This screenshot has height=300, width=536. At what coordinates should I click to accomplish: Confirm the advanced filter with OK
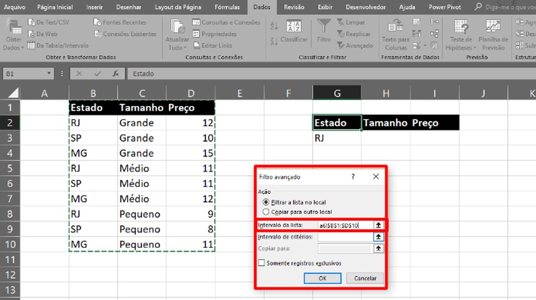[322, 278]
